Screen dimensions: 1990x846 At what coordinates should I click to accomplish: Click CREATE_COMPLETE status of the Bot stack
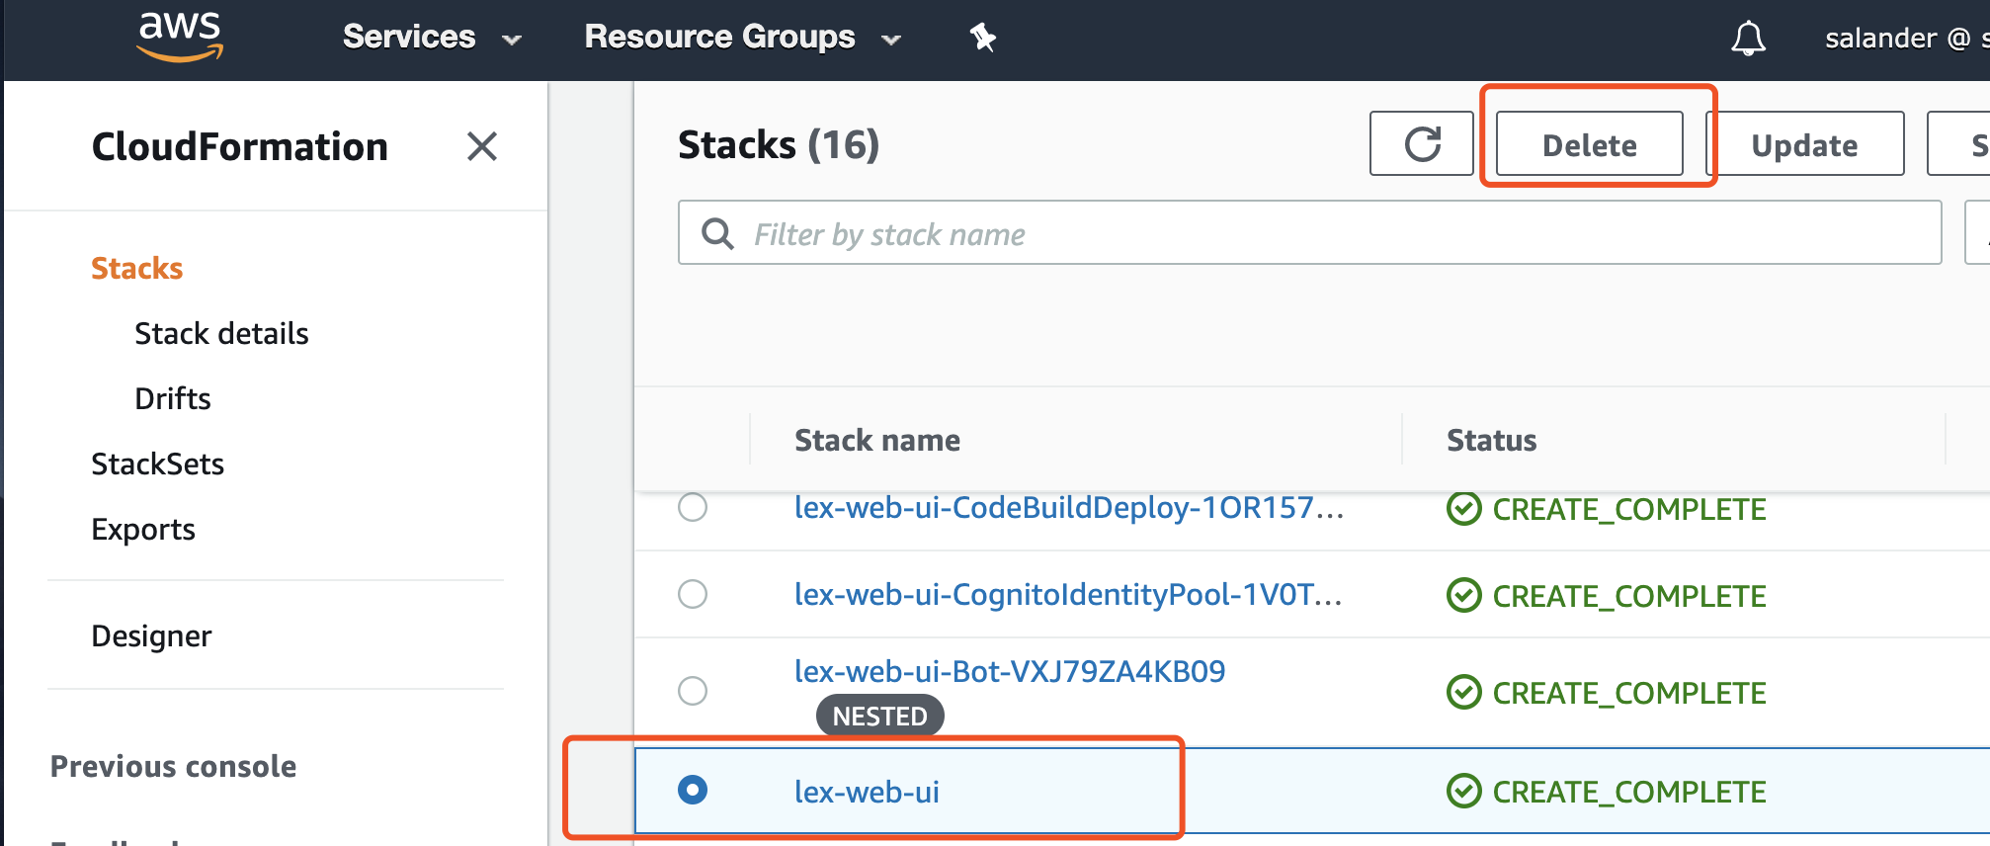tap(1607, 693)
